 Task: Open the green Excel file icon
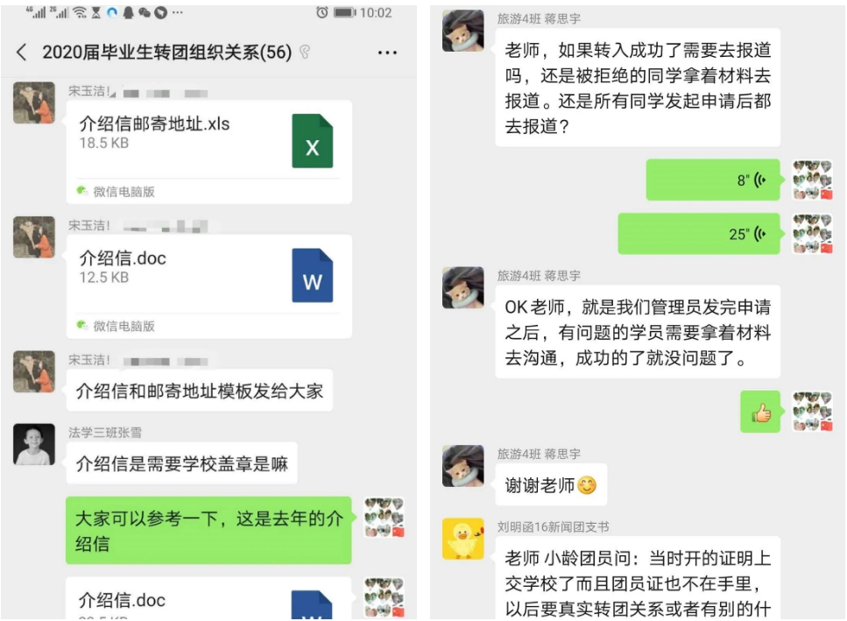(x=312, y=141)
